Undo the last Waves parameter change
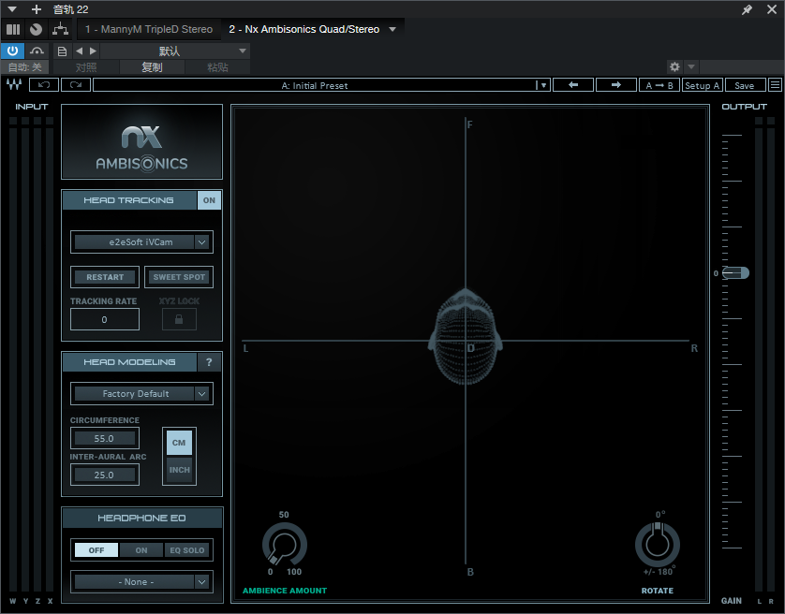785x614 pixels. [x=44, y=85]
